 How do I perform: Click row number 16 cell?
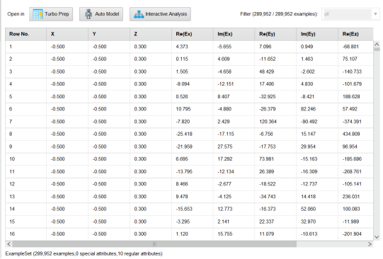coord(26,234)
